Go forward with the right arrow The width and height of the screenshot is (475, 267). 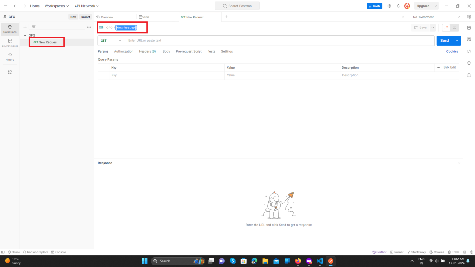tap(24, 6)
